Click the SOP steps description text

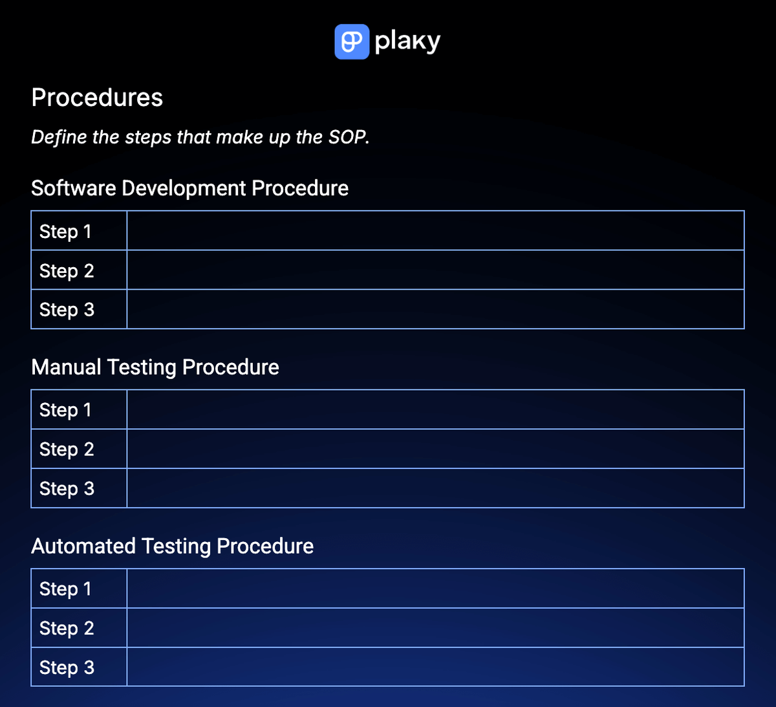[x=200, y=137]
